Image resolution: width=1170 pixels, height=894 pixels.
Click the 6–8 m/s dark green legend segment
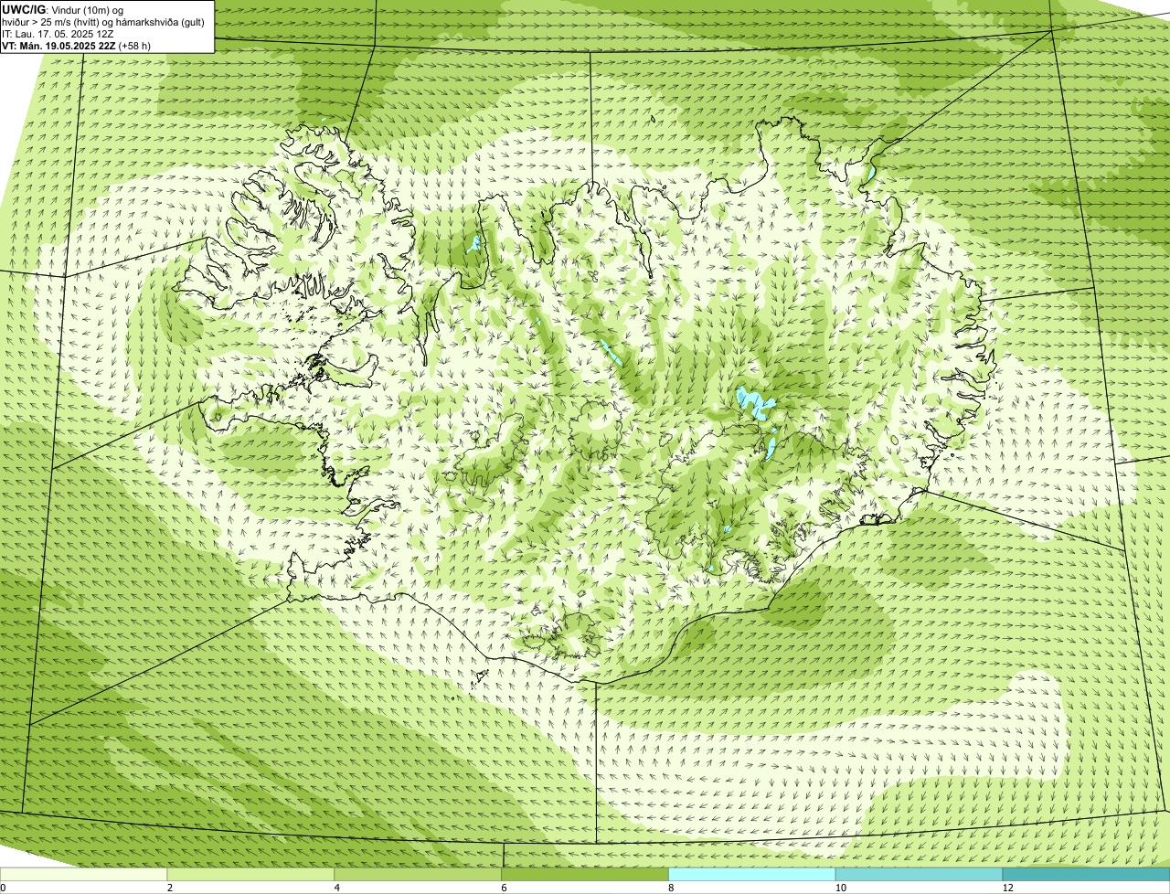[586, 874]
